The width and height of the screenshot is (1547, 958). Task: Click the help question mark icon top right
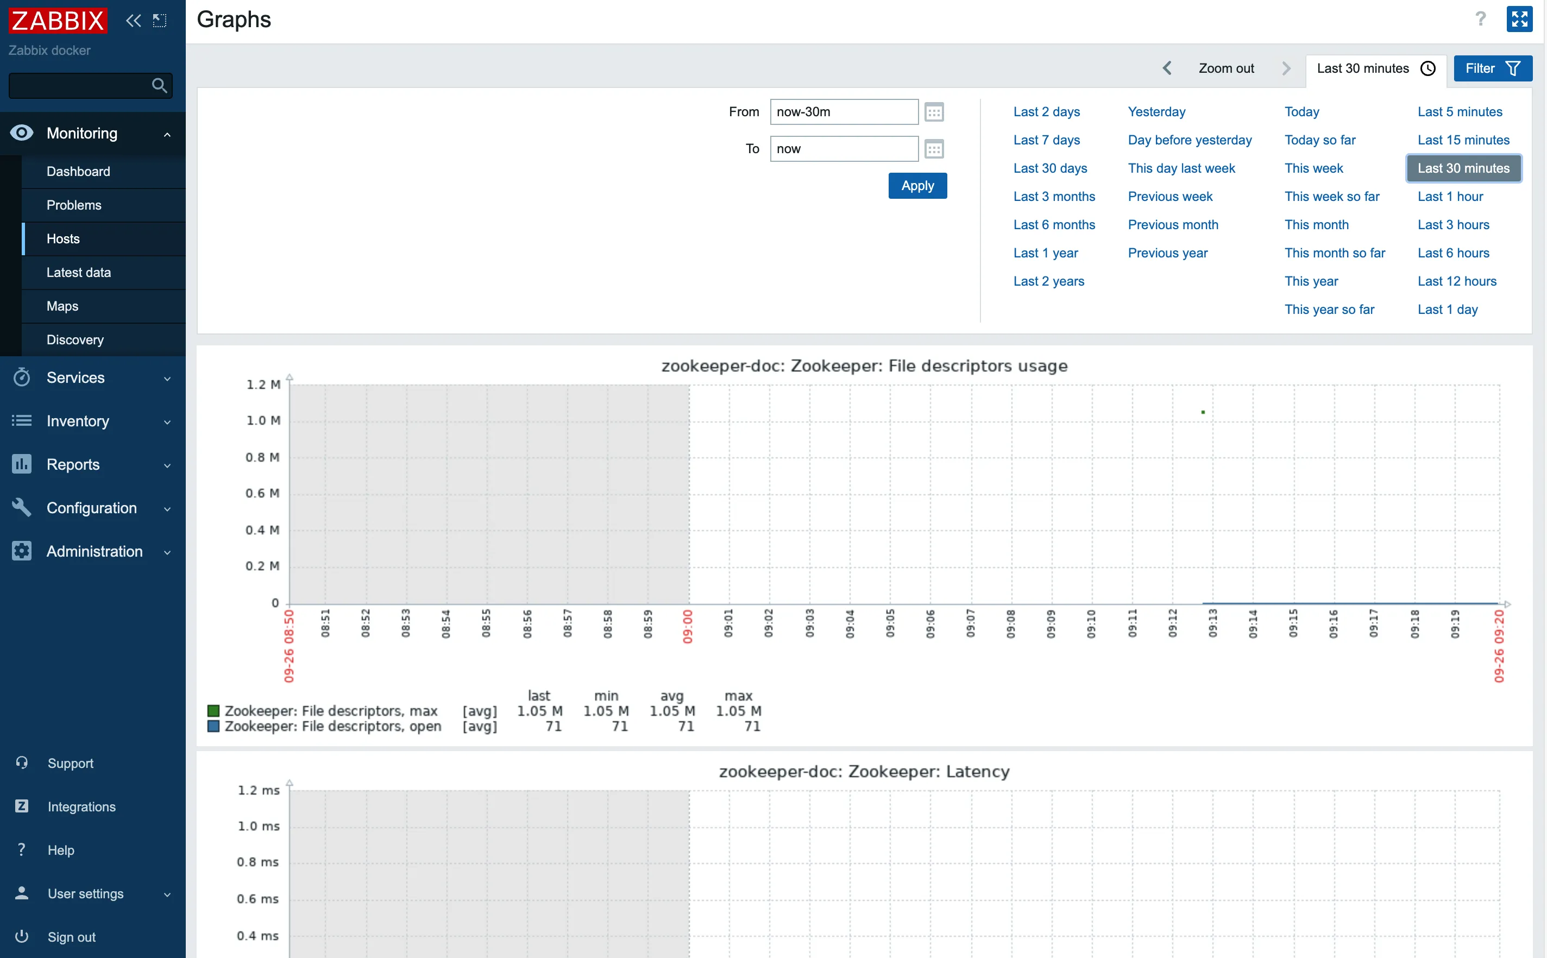[1480, 19]
